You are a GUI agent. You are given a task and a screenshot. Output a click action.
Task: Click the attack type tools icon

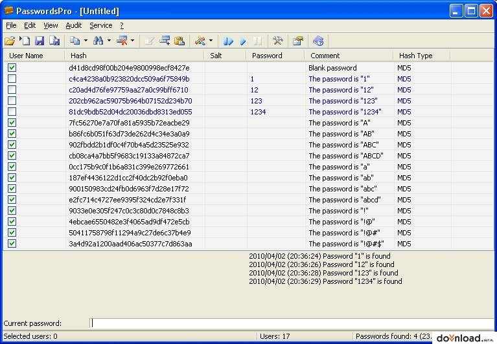[x=200, y=41]
